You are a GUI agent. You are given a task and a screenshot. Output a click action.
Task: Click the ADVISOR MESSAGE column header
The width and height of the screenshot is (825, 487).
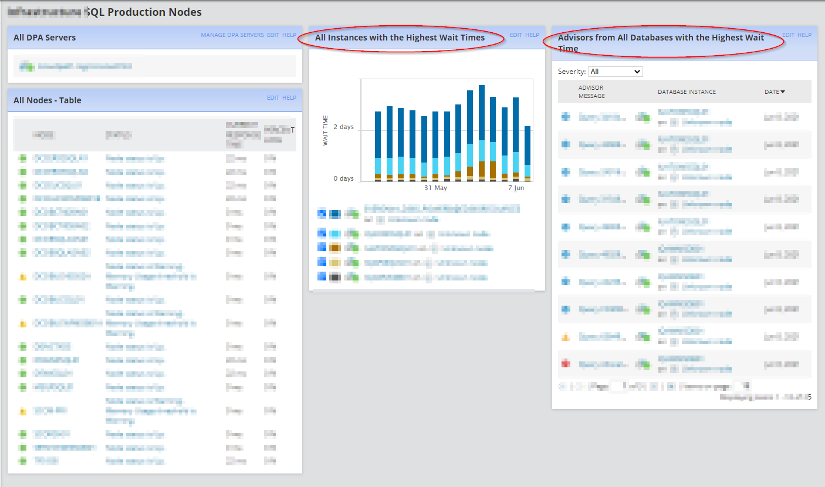coord(591,92)
